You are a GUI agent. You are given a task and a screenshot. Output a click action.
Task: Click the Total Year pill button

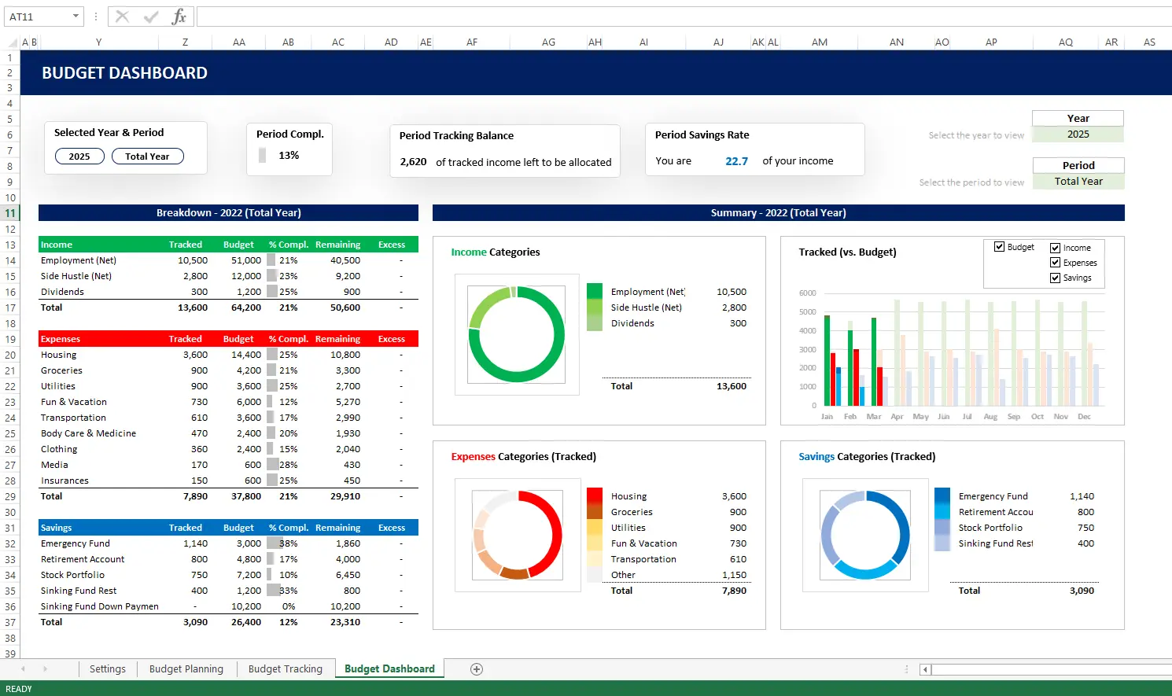147,157
